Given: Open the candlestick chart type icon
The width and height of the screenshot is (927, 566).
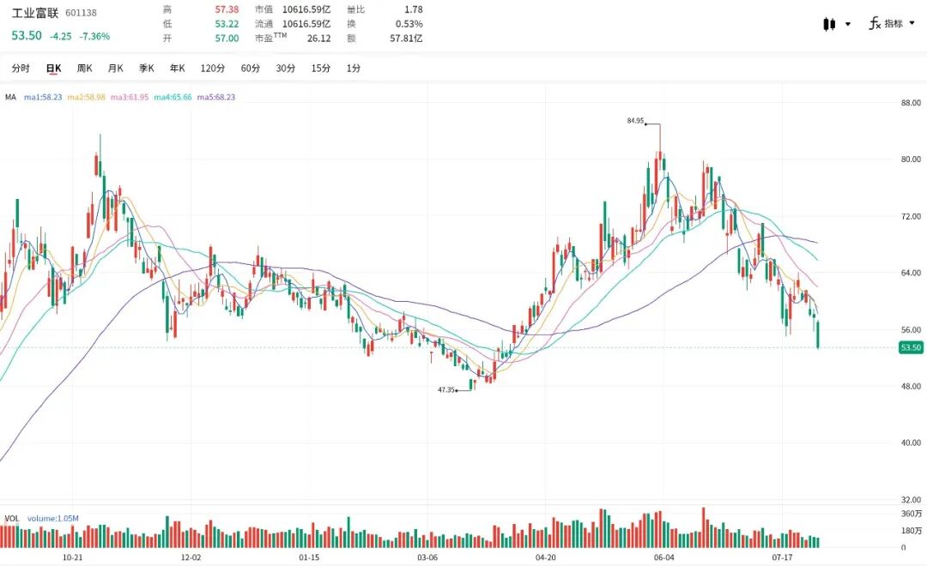Looking at the screenshot, I should point(829,24).
